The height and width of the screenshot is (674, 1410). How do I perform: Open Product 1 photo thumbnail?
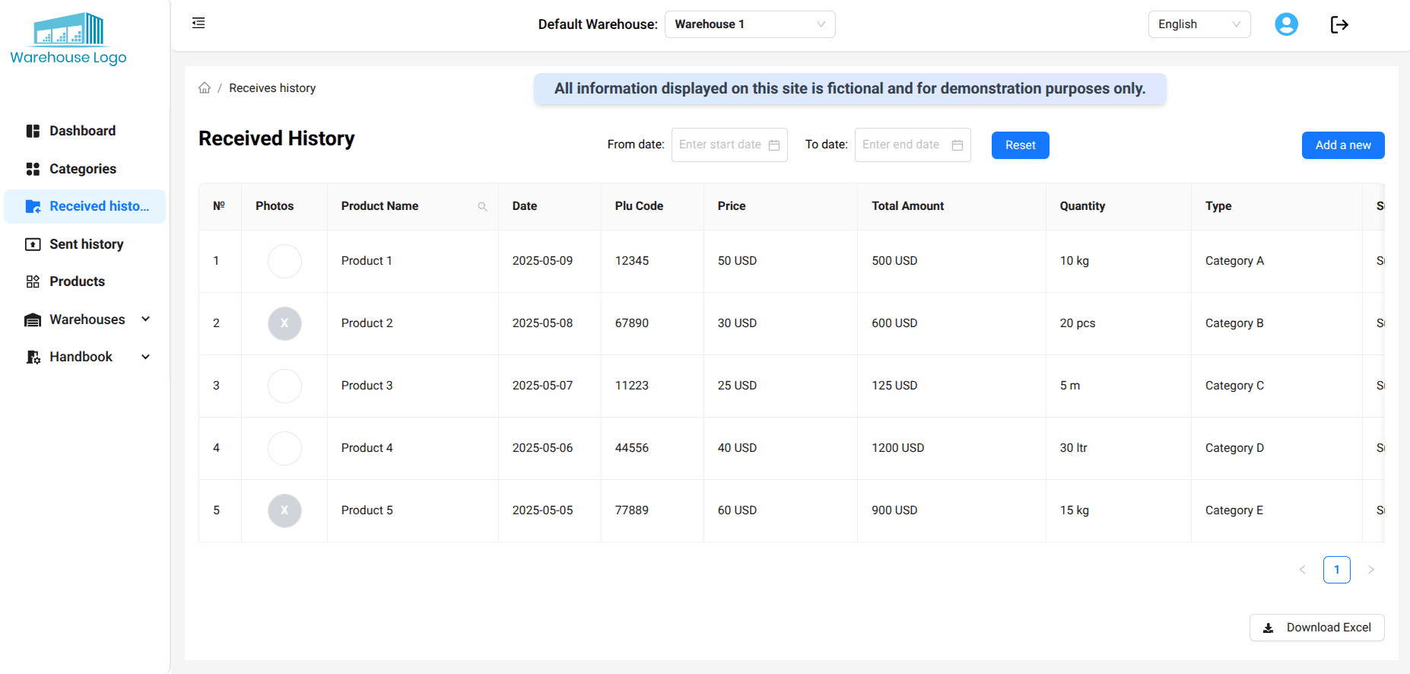(284, 261)
